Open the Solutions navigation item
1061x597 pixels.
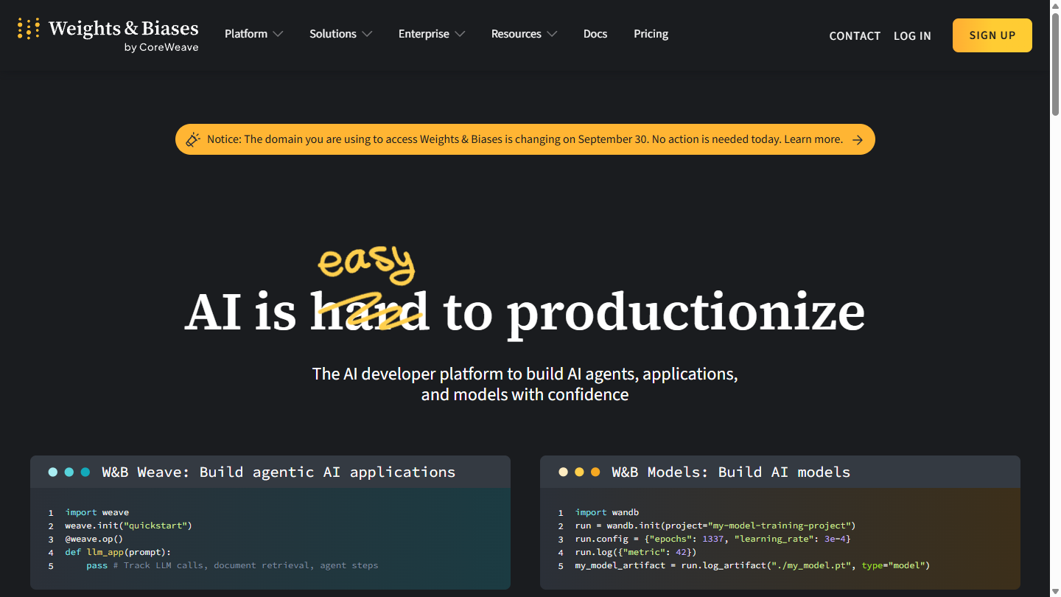pos(333,34)
